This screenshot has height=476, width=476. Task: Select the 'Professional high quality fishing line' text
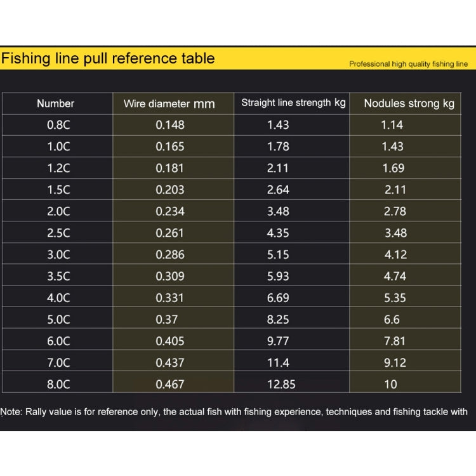pos(408,64)
